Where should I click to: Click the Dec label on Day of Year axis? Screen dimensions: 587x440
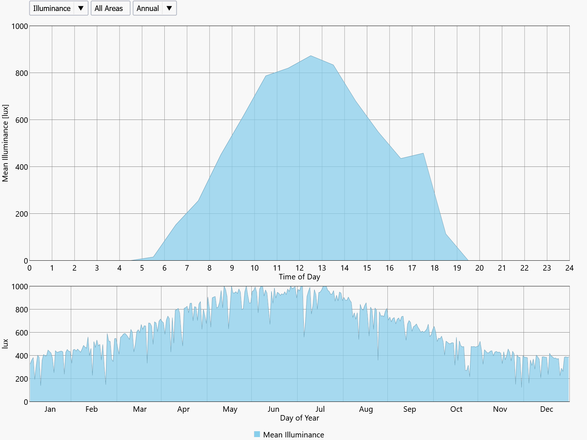[547, 409]
